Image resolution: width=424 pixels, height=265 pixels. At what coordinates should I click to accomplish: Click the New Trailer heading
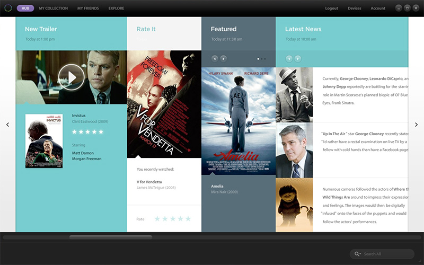tap(41, 29)
